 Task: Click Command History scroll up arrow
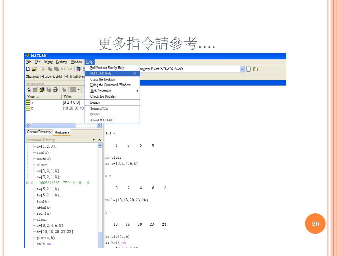[x=100, y=145]
